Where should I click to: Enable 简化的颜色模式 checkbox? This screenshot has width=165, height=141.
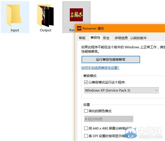(86, 111)
